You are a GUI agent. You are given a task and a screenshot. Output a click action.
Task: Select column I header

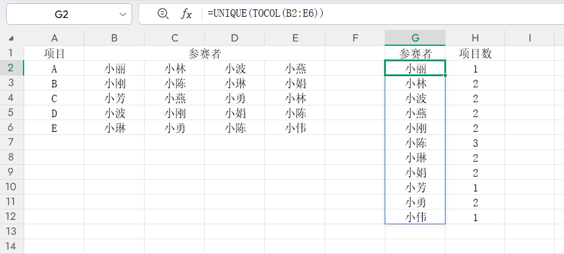tap(530, 38)
